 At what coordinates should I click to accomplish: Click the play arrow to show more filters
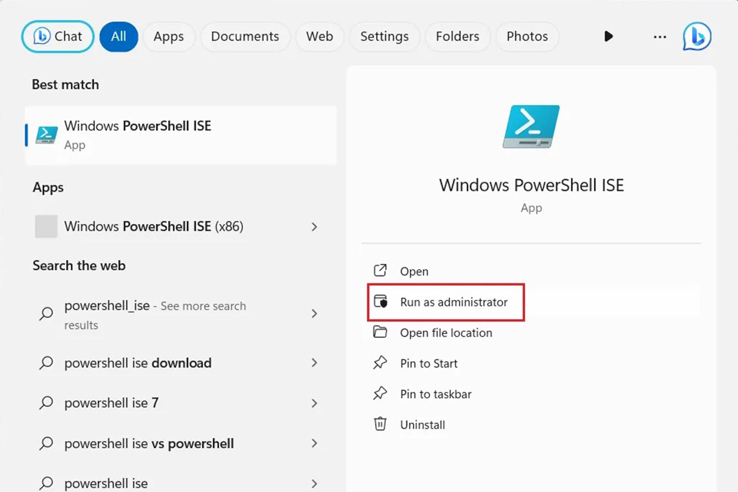[608, 37]
